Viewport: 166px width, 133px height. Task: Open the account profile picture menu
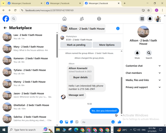(x=158, y=19)
